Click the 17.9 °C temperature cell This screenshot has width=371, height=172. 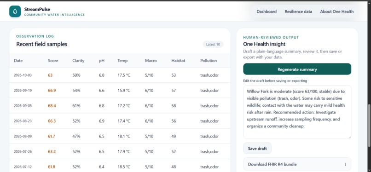[124, 151]
